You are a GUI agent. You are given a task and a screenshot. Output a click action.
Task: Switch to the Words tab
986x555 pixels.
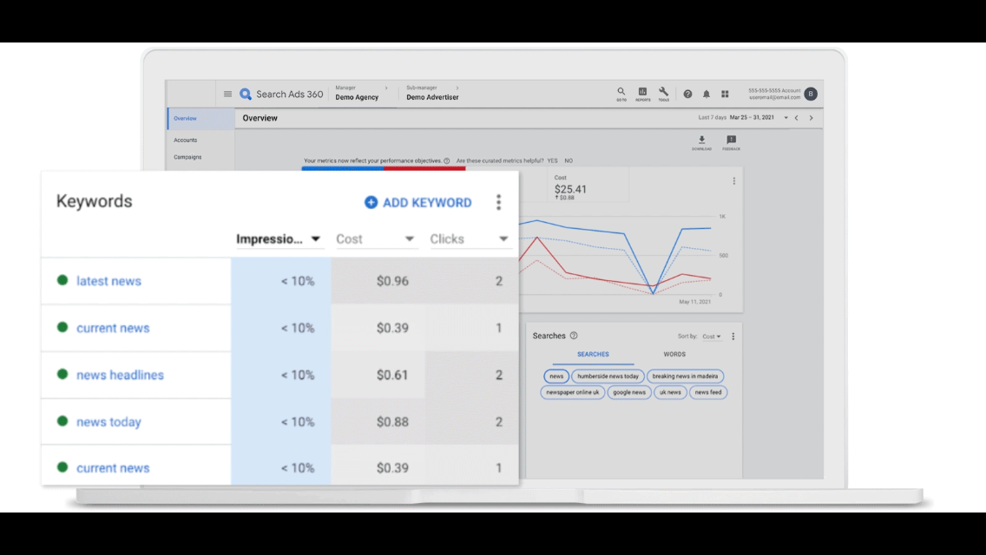(x=674, y=354)
